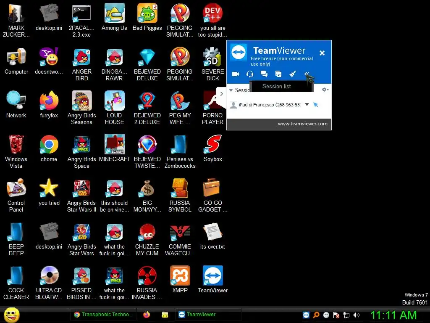Select the Network desktop icon
The height and width of the screenshot is (323, 430).
pos(16,105)
